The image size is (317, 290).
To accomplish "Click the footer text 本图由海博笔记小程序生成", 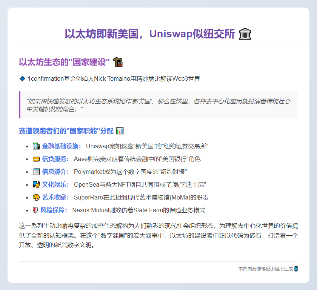I will (265, 269).
